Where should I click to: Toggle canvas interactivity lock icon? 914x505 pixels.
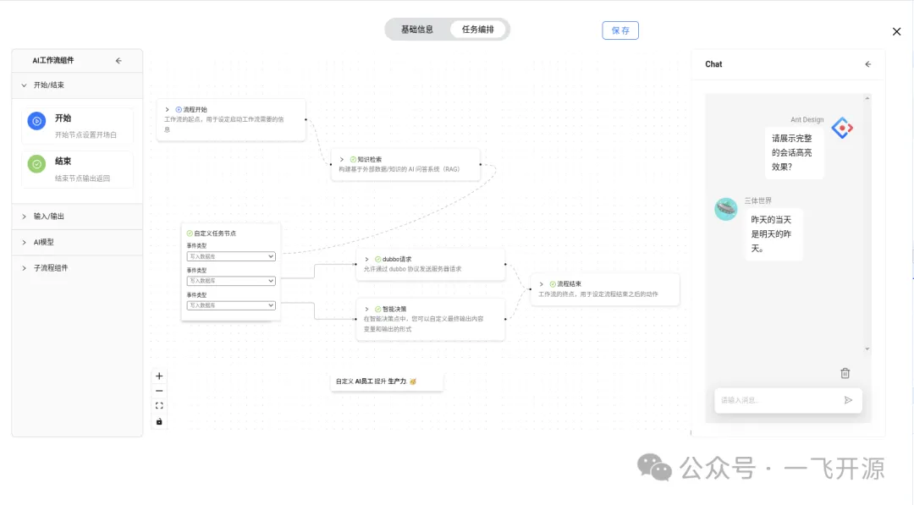coord(159,421)
